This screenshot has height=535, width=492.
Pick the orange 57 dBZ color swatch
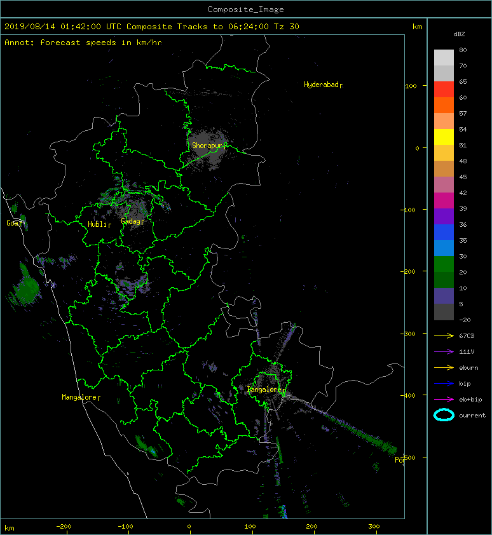pyautogui.click(x=444, y=105)
